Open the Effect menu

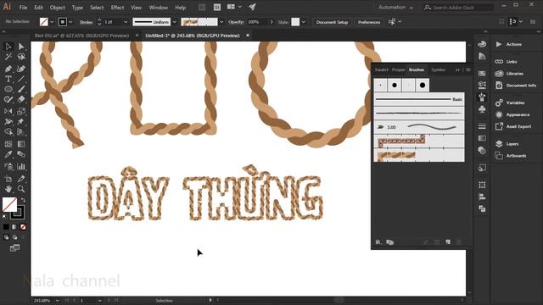tap(117, 8)
